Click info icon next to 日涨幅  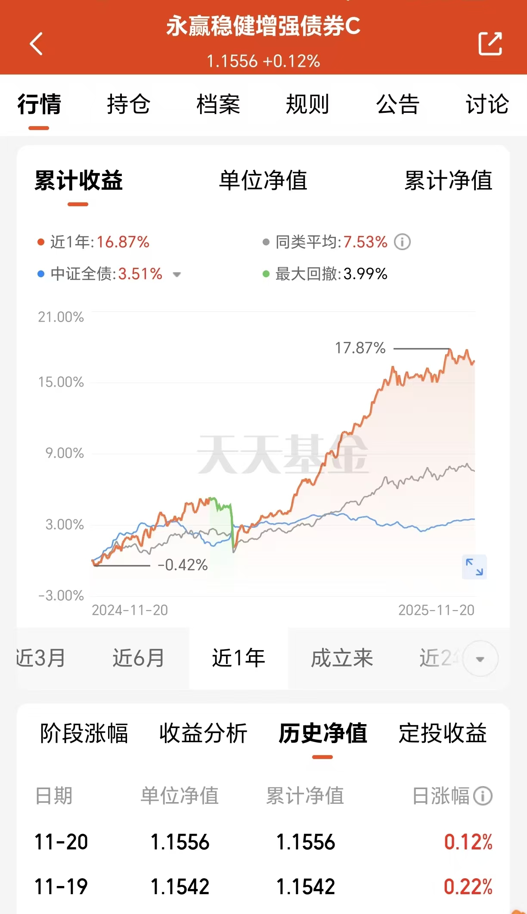(483, 796)
